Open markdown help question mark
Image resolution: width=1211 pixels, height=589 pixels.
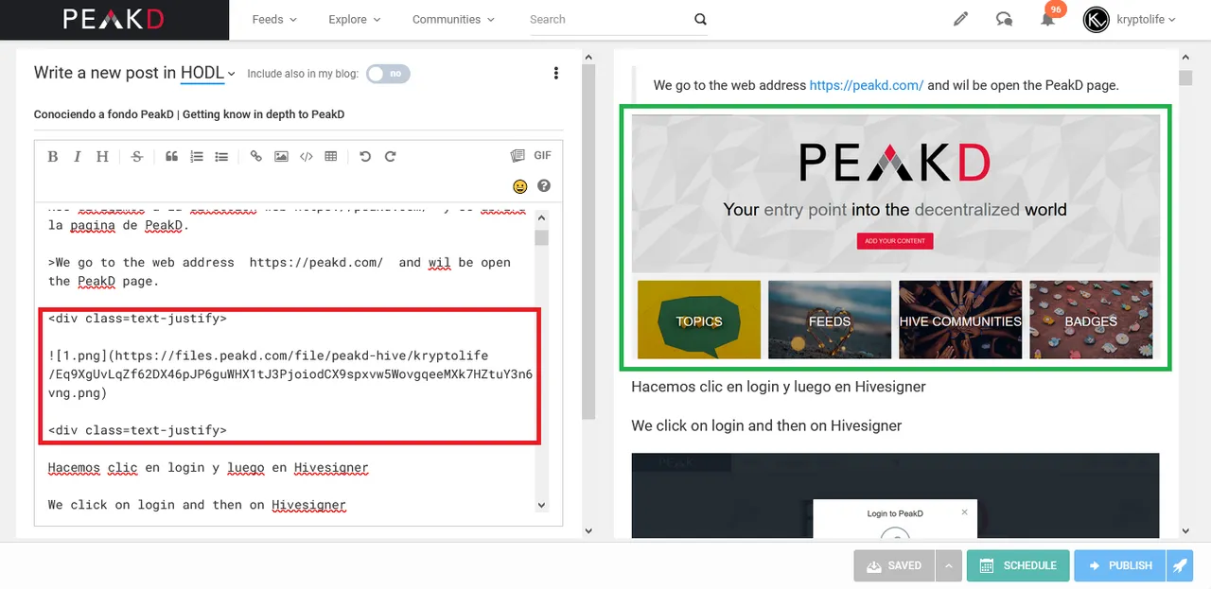click(544, 186)
